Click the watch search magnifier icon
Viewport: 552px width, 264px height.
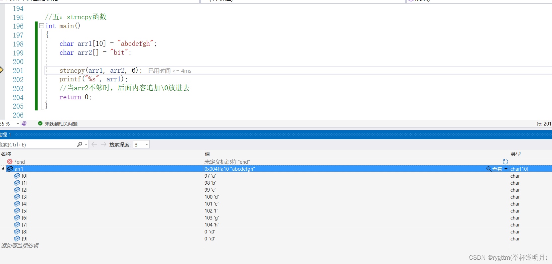(79, 144)
